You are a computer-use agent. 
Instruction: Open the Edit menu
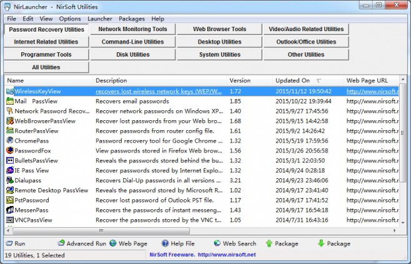tap(27, 19)
